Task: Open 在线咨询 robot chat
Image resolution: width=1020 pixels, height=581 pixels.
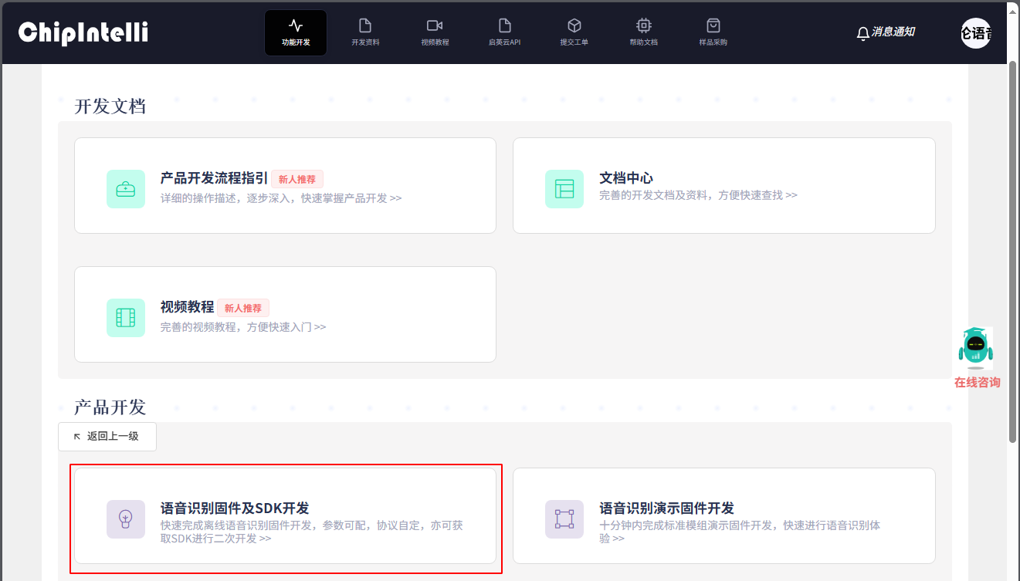Action: coord(976,357)
